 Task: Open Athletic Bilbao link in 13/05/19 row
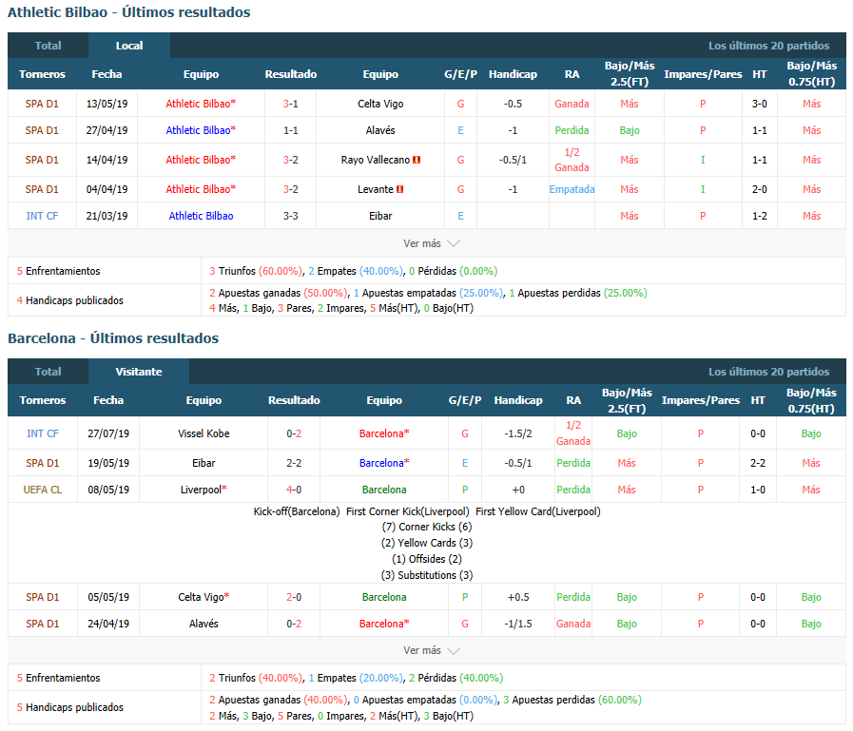pyautogui.click(x=201, y=104)
